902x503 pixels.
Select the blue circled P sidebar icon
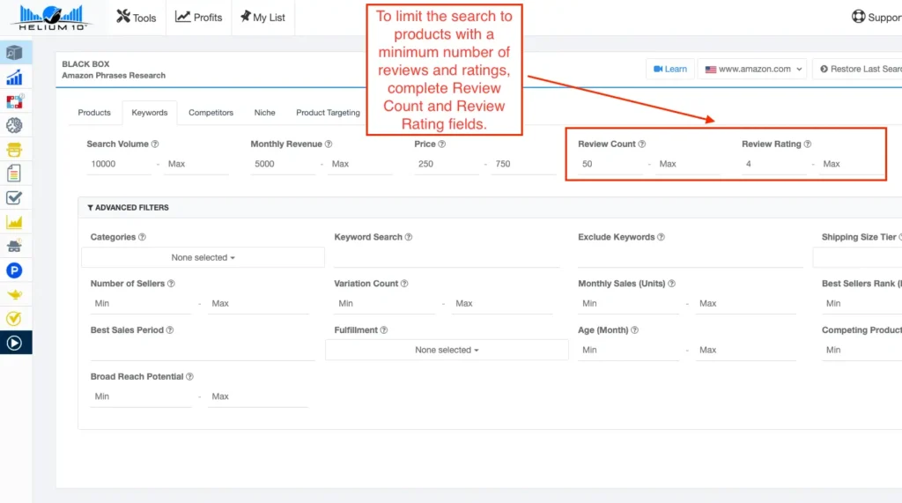tap(14, 270)
